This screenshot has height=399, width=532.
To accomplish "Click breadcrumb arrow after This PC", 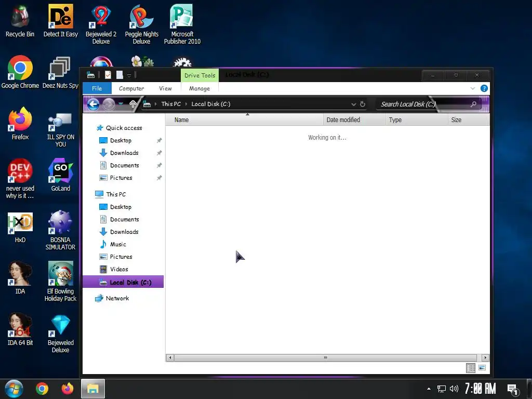I will (x=186, y=104).
